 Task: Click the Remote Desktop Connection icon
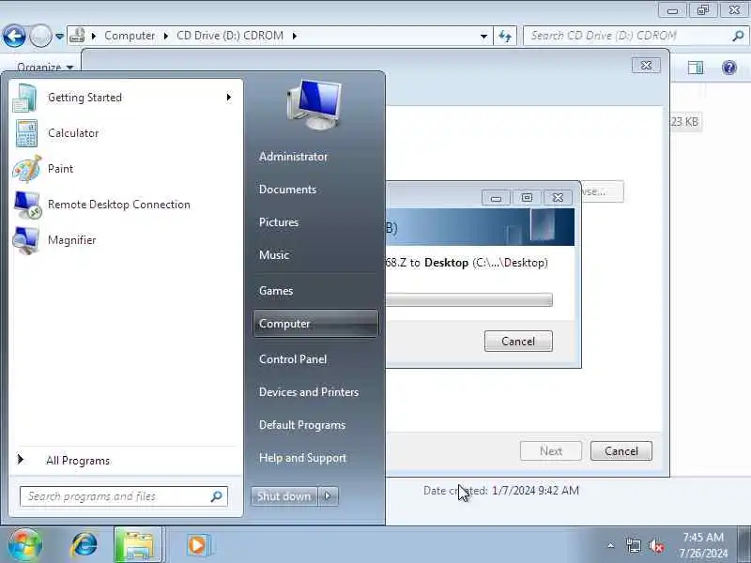pyautogui.click(x=27, y=205)
